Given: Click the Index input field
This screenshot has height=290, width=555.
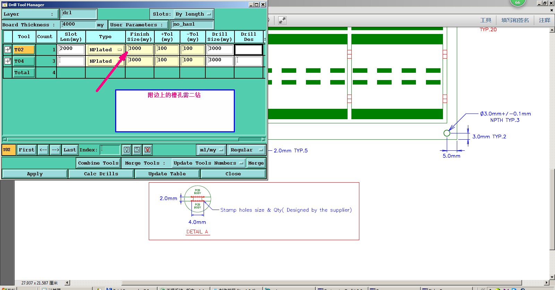Looking at the screenshot, I should [x=110, y=150].
